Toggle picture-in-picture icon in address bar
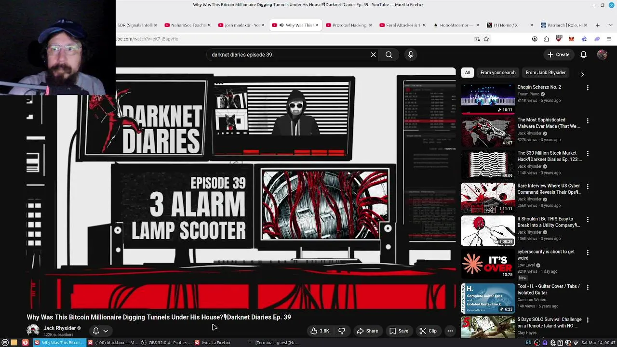 pyautogui.click(x=477, y=39)
